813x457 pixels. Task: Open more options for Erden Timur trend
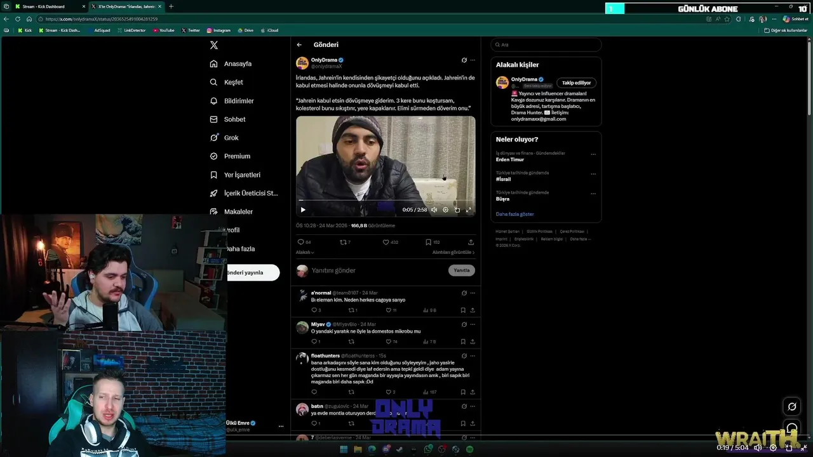(x=593, y=154)
